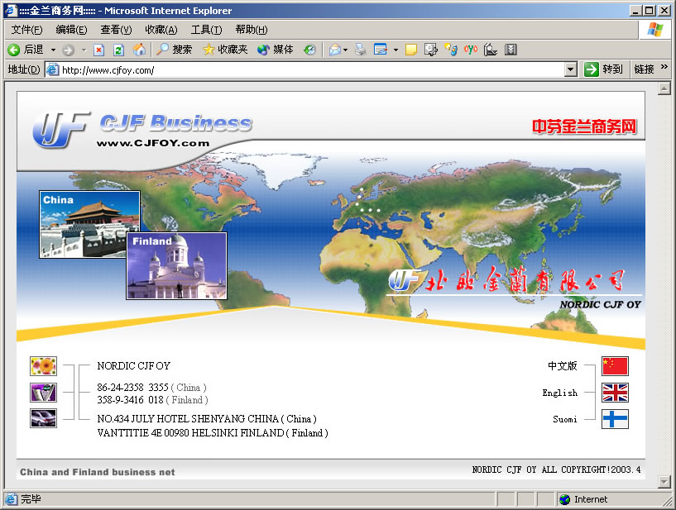
Task: Click the 358-9-3416 018 Finland phone
Action: (x=152, y=400)
